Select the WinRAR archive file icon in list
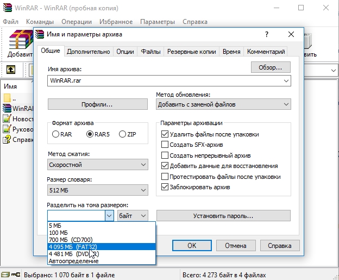339x280 pixels. coord(7,108)
